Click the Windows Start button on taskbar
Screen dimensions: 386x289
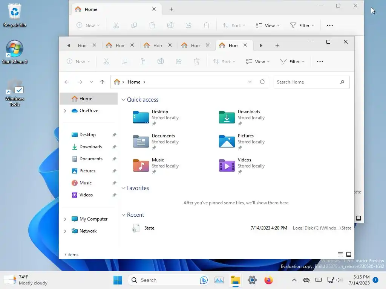(118, 280)
